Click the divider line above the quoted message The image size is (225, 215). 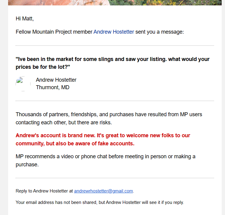click(x=115, y=46)
